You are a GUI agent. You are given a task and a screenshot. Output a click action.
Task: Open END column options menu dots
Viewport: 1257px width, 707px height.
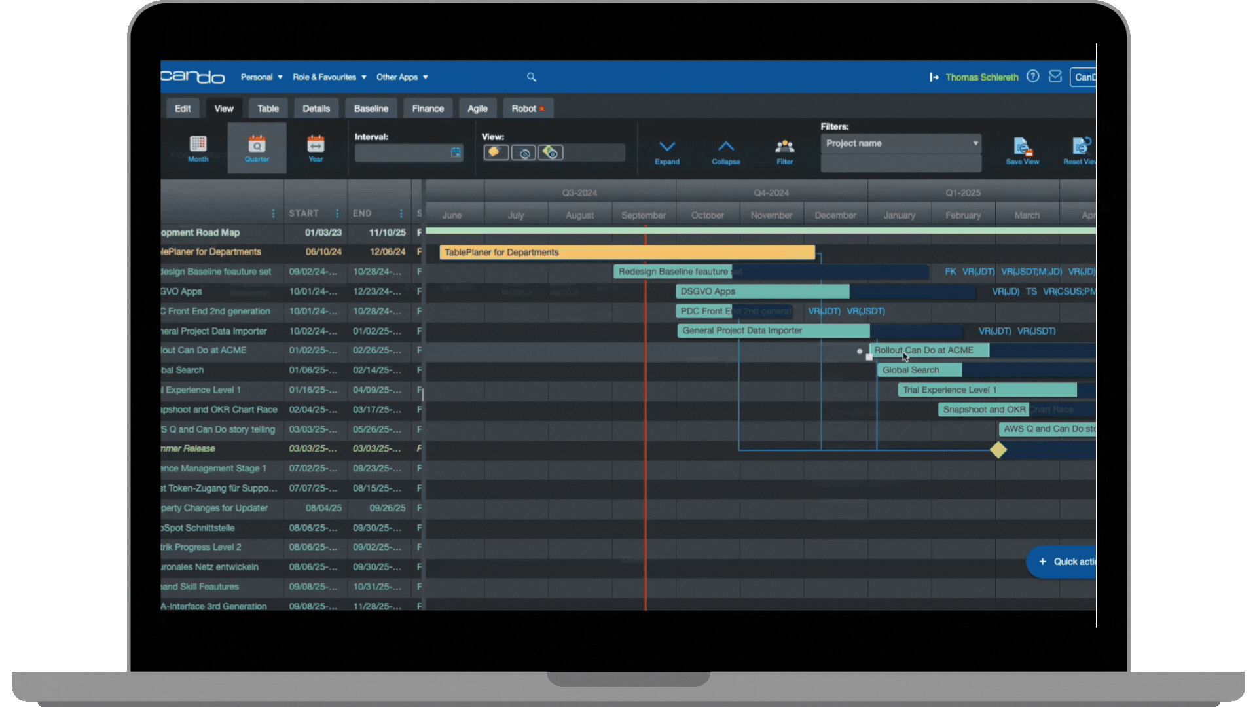click(x=401, y=213)
